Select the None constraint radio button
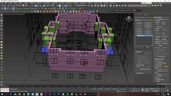 pos(156,22)
